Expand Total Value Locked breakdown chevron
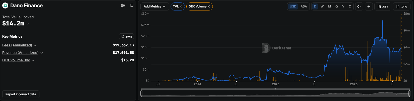Image resolution: width=414 pixels, height=101 pixels. tap(28, 24)
